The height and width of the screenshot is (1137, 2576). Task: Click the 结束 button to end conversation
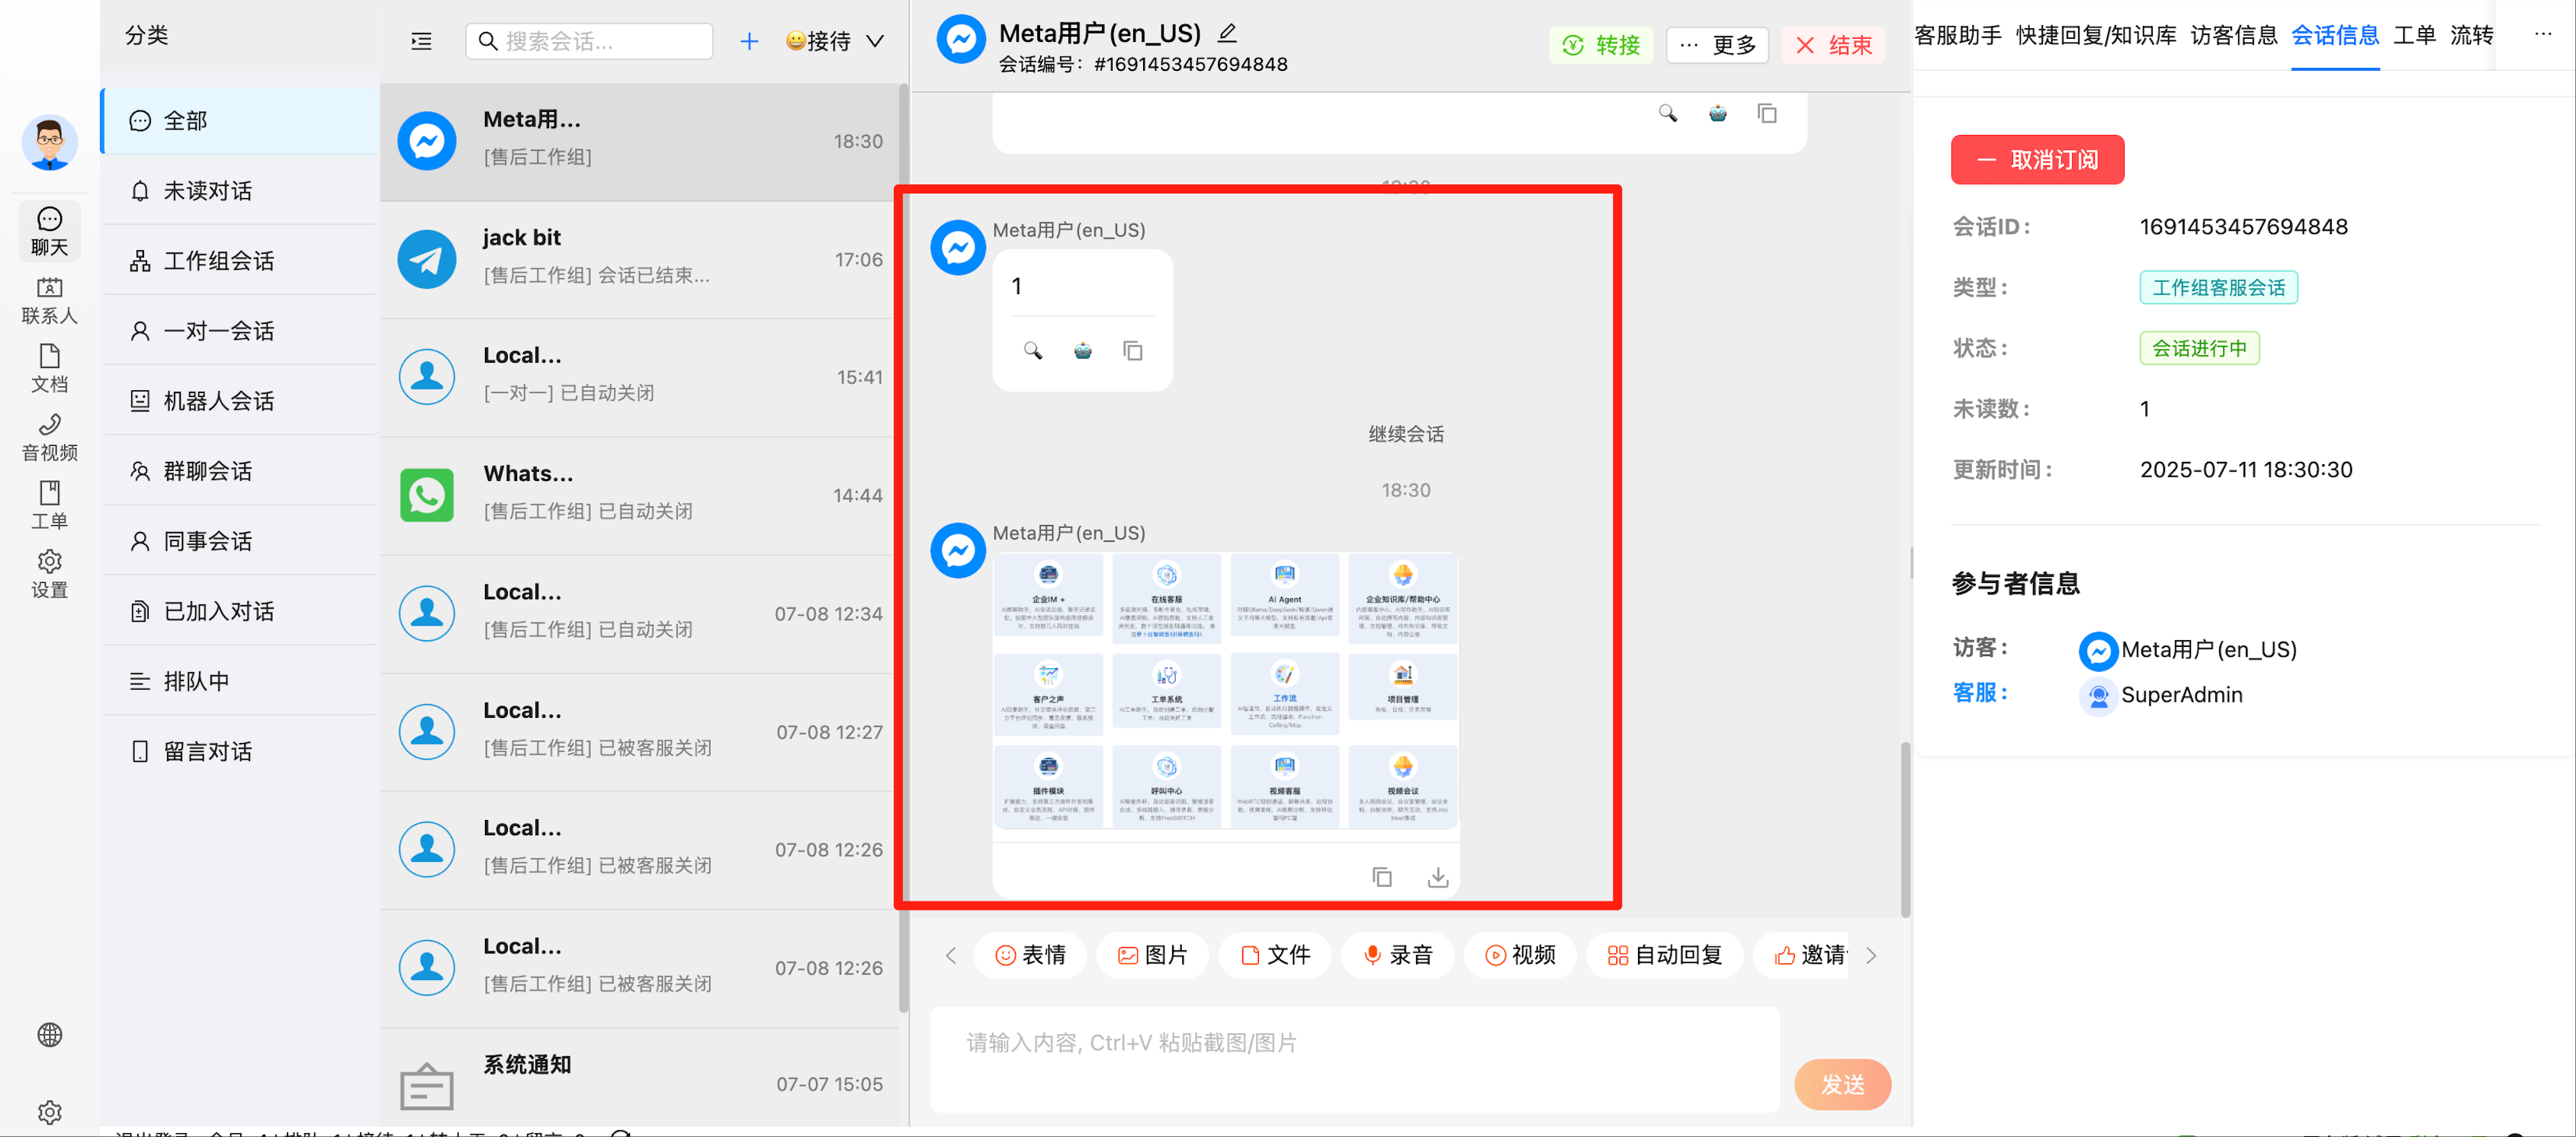[x=1833, y=45]
